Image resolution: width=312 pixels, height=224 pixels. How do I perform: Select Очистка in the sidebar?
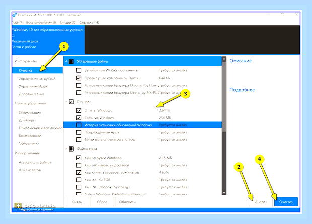37,70
